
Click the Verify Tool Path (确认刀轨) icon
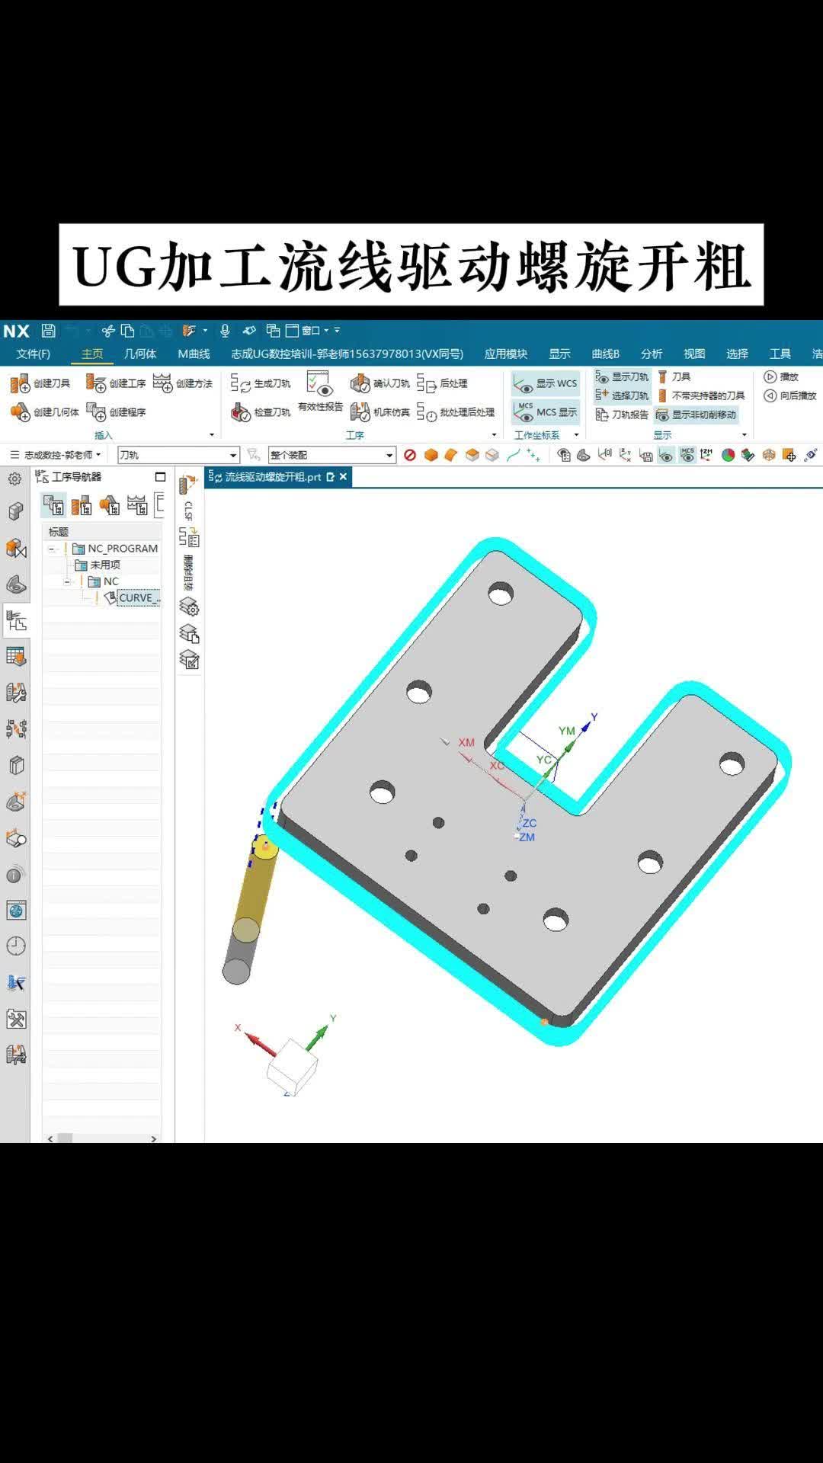point(360,383)
